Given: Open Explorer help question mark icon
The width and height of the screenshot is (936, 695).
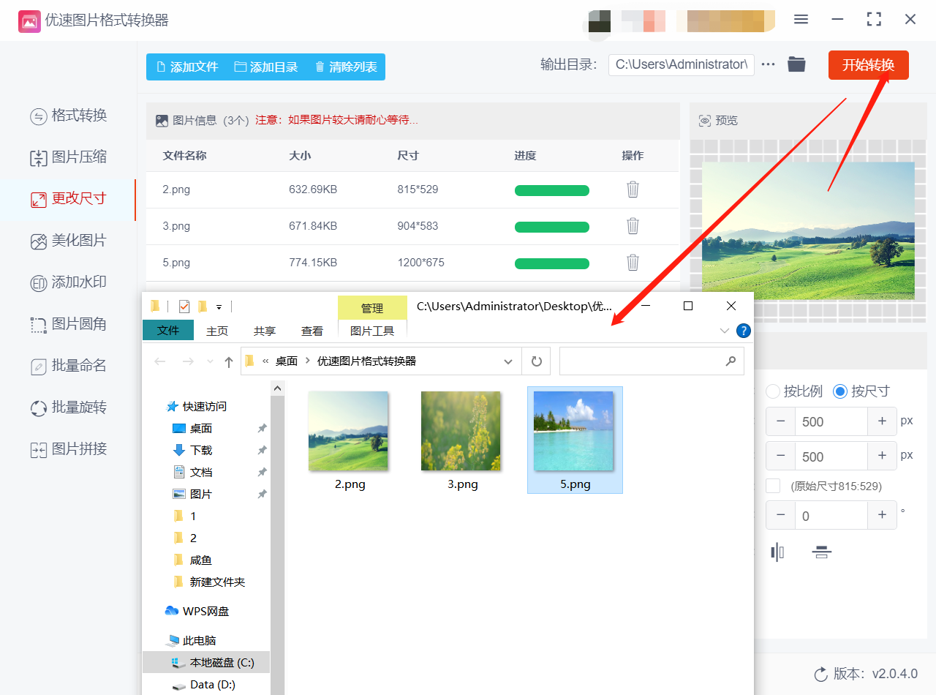Looking at the screenshot, I should [743, 331].
